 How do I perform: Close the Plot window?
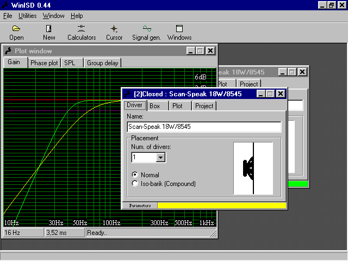(x=210, y=51)
